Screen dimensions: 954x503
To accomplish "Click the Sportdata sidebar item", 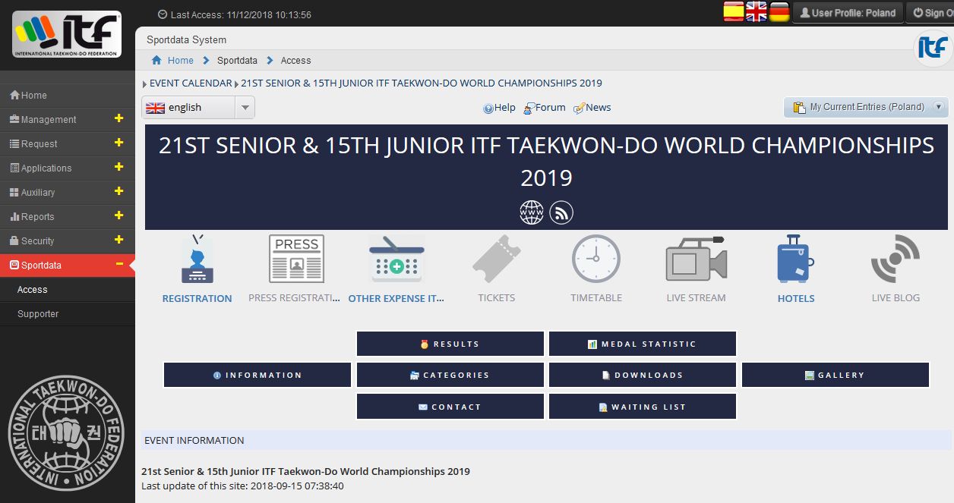I will 68,266.
